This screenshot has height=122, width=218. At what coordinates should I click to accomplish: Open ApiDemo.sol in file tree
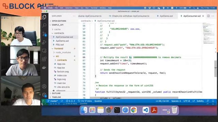62,41
